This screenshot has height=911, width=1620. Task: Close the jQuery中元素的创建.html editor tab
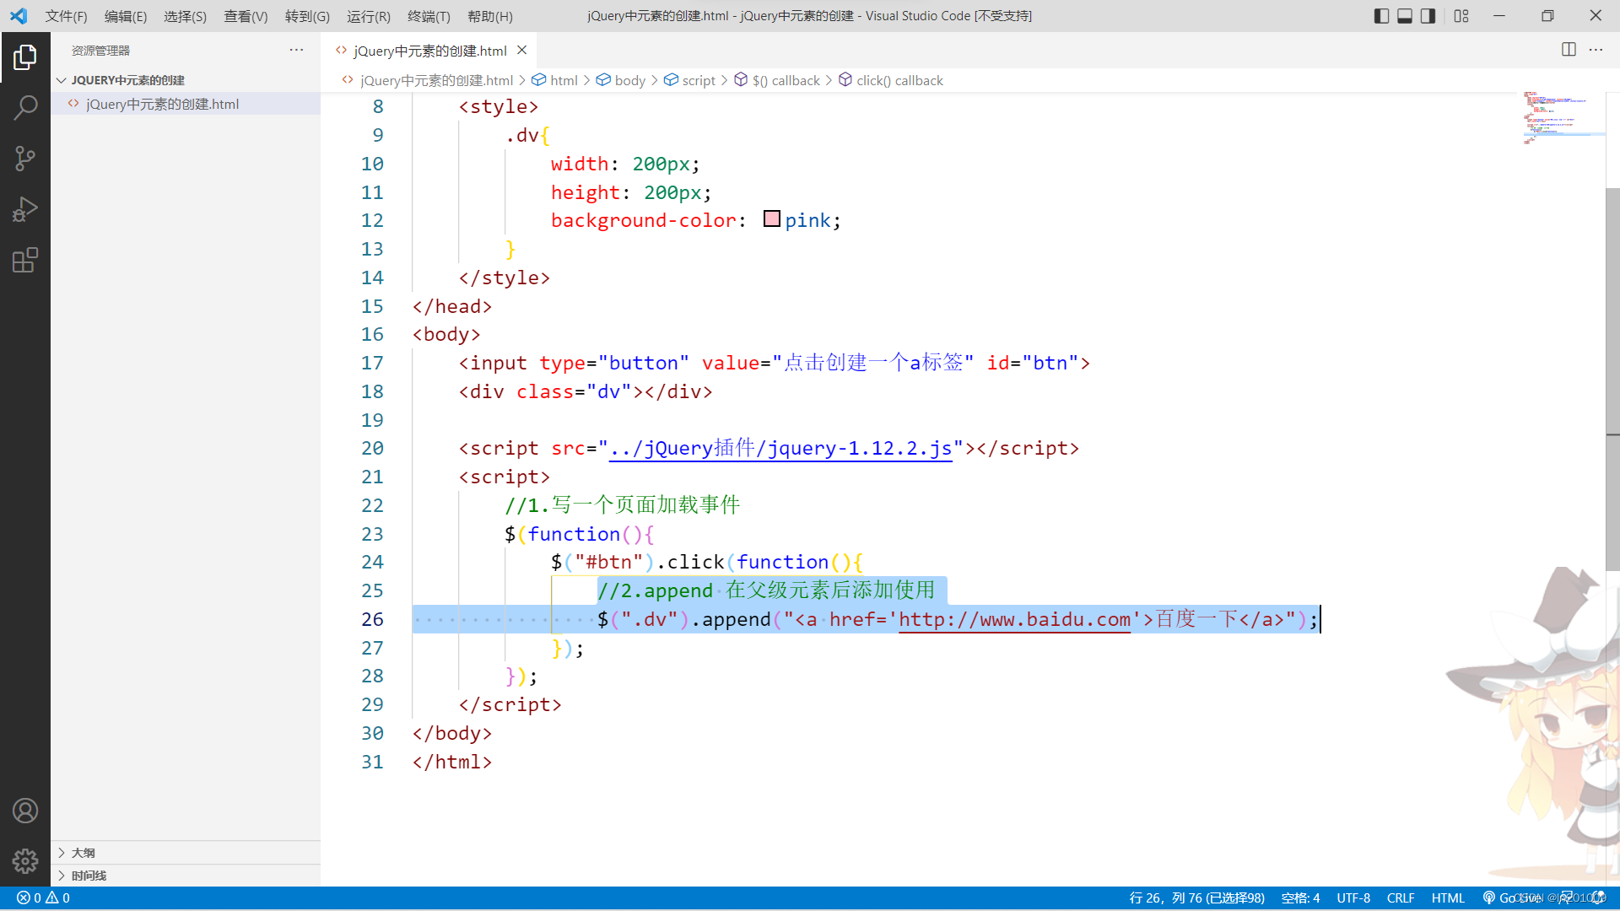pyautogui.click(x=522, y=51)
